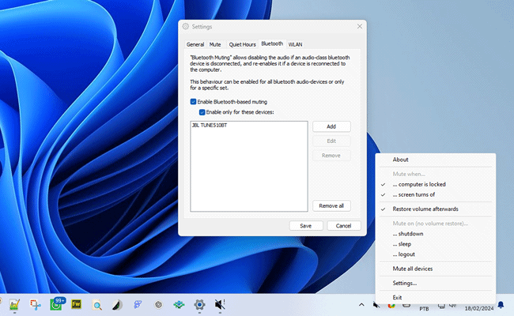
Task: Open the green WhatsApp icon with 99+ badge
Action: pos(56,304)
